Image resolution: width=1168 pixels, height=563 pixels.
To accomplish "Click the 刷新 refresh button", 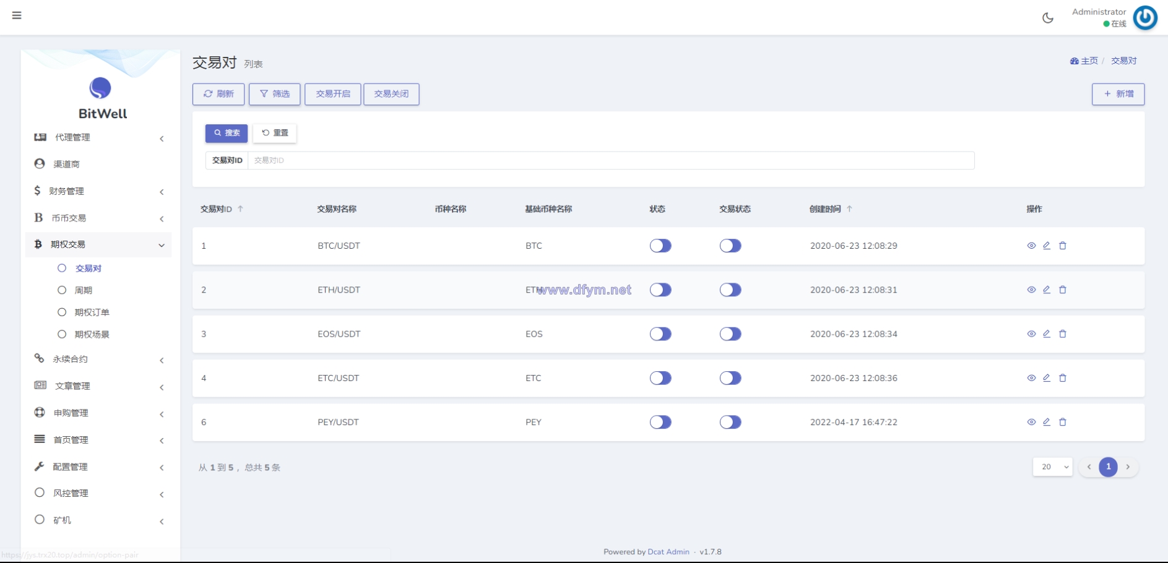I will [x=218, y=94].
